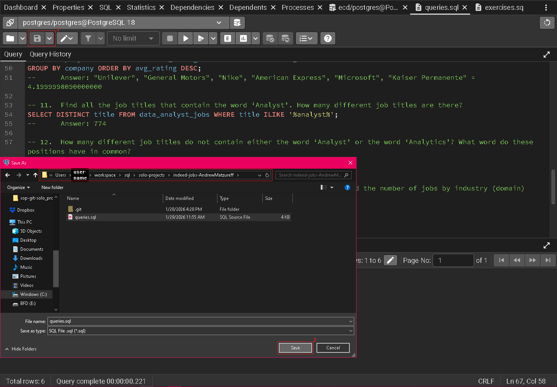557x387 pixels.
Task: Open the connection selector dropdown
Action: pos(124,23)
